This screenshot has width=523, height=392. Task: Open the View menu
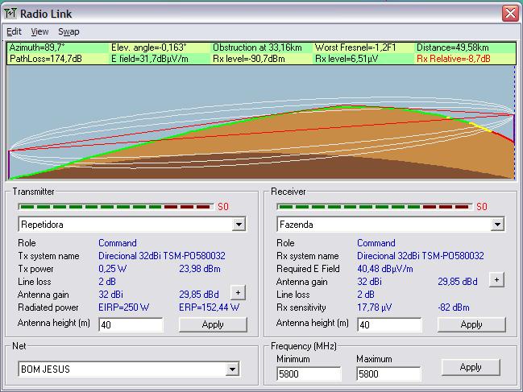[x=39, y=32]
